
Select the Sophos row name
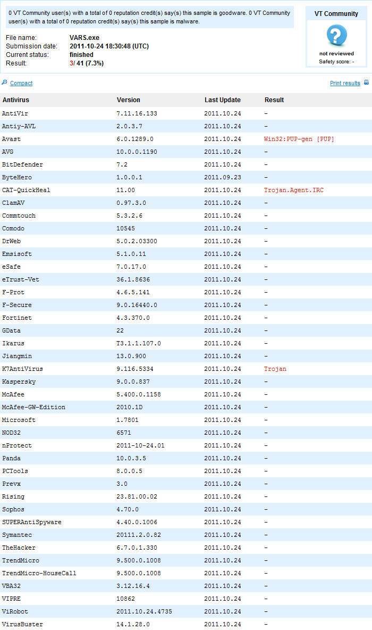13,509
